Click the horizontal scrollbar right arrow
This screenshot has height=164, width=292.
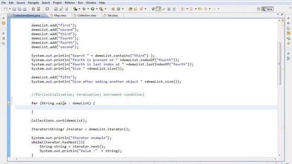(275, 159)
